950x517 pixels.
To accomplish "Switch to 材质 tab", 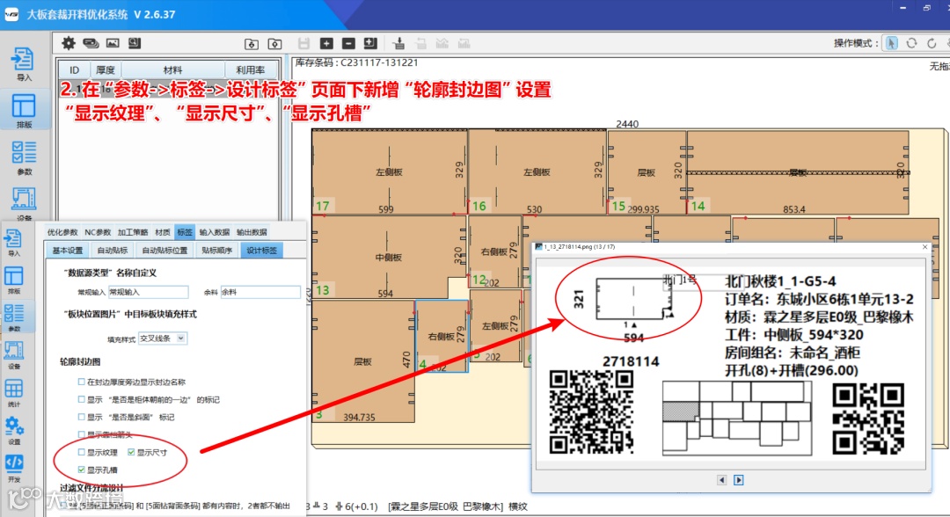I will [163, 232].
